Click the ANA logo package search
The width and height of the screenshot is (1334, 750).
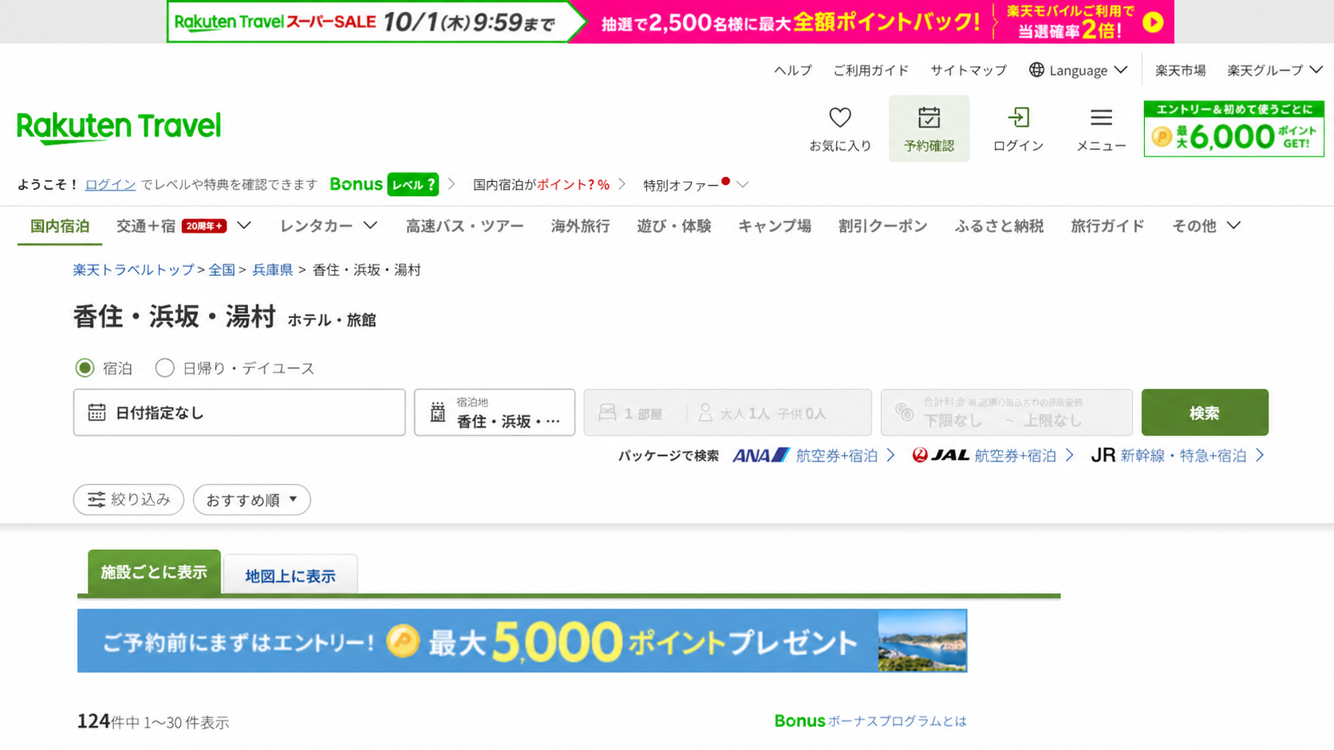761,455
